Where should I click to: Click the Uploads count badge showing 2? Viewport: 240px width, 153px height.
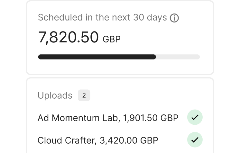point(84,95)
